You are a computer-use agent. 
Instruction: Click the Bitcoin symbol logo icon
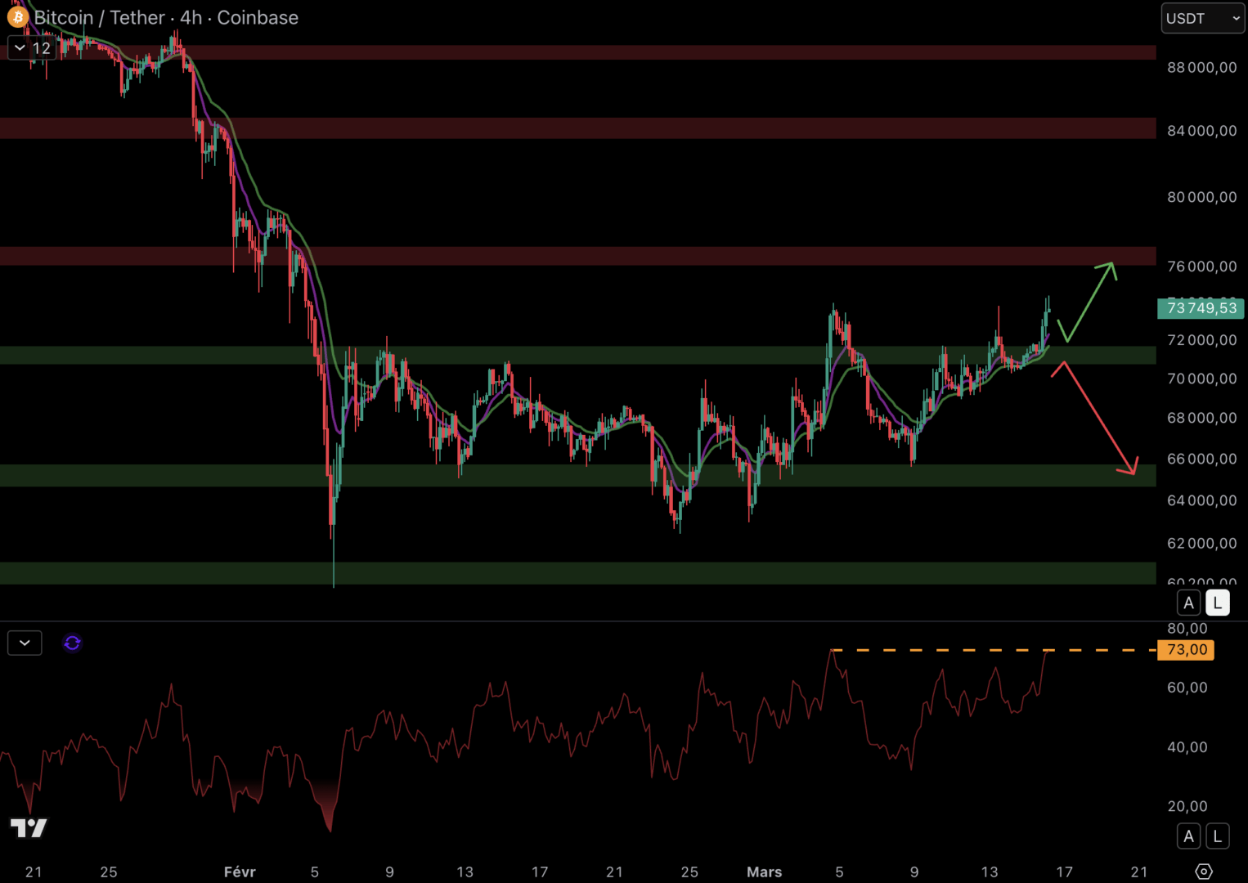click(17, 17)
